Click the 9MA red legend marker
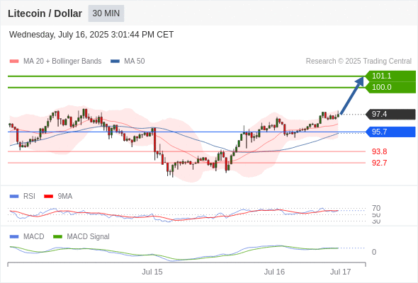The height and width of the screenshot is (283, 418). [x=48, y=197]
